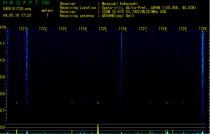This screenshot has height=134, width=210.
Task: Select the filename 0405161720.png
Action: click(x=17, y=9)
